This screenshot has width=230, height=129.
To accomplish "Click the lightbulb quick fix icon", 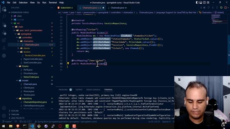I will [68, 63].
